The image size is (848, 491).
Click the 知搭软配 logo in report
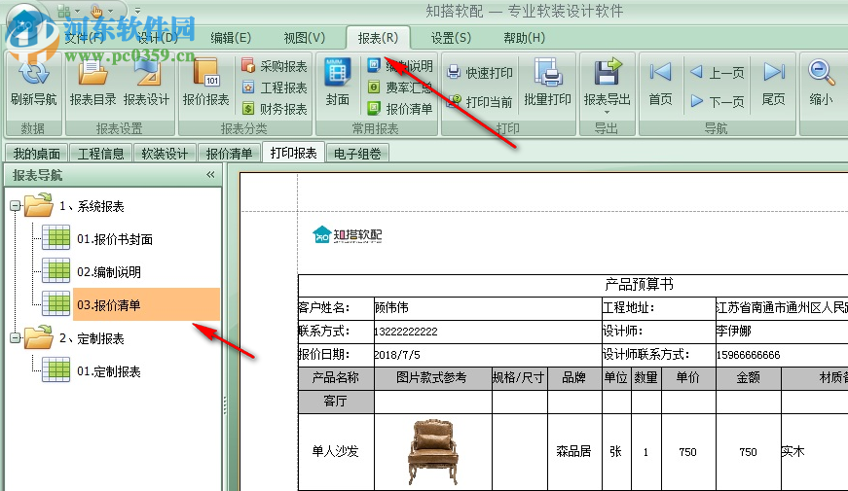pyautogui.click(x=348, y=235)
